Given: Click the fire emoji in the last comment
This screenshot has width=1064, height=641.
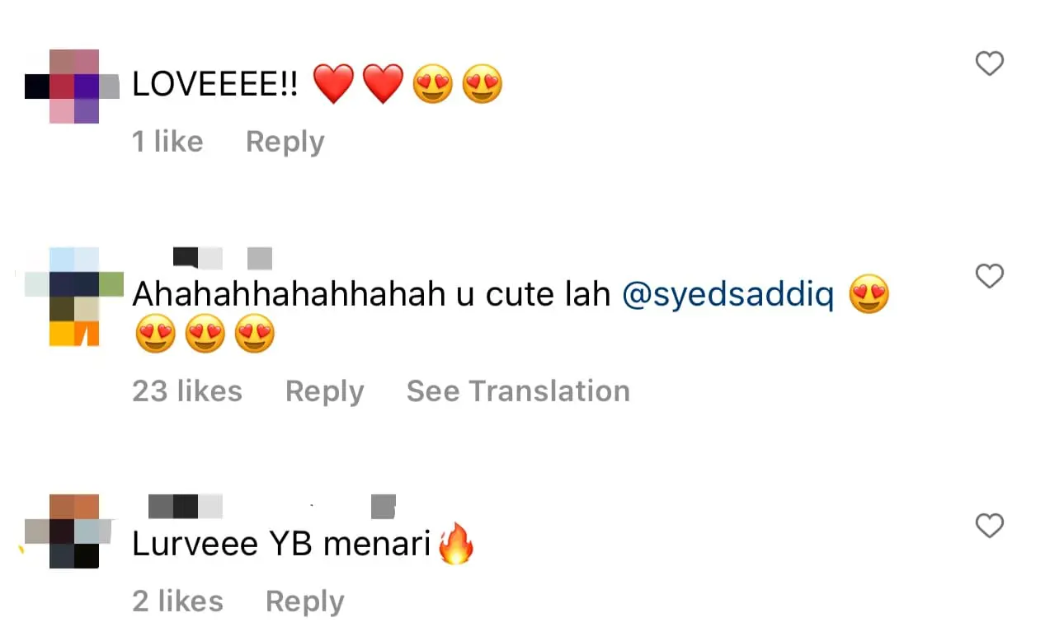Looking at the screenshot, I should coord(456,544).
